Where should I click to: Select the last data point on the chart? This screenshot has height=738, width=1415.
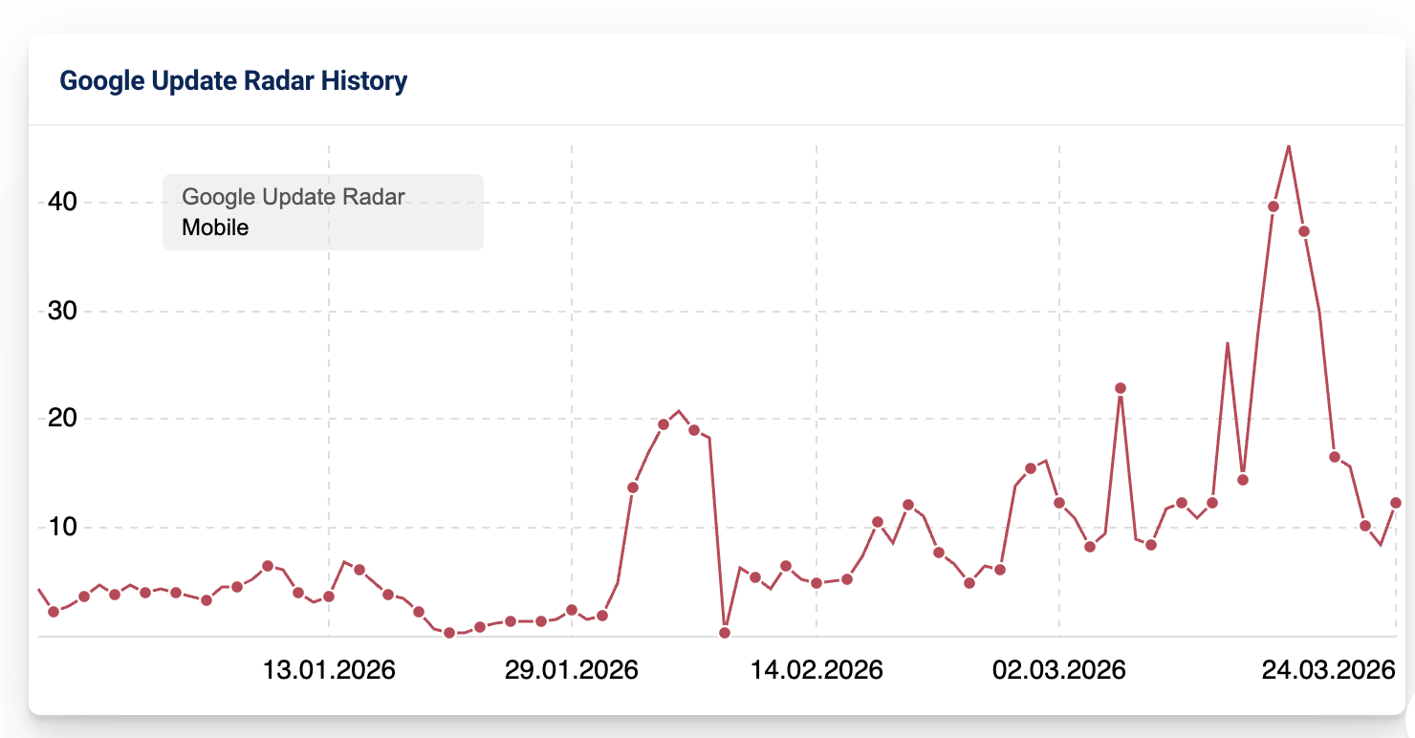pyautogui.click(x=1395, y=503)
